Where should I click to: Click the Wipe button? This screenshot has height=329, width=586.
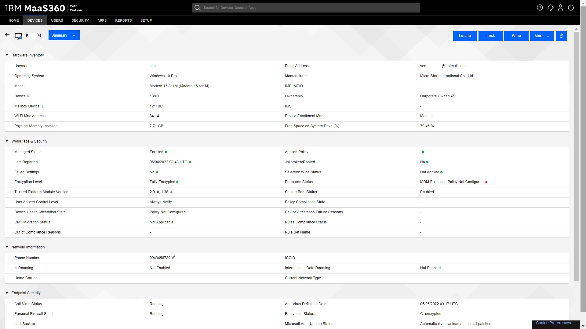[x=516, y=36]
